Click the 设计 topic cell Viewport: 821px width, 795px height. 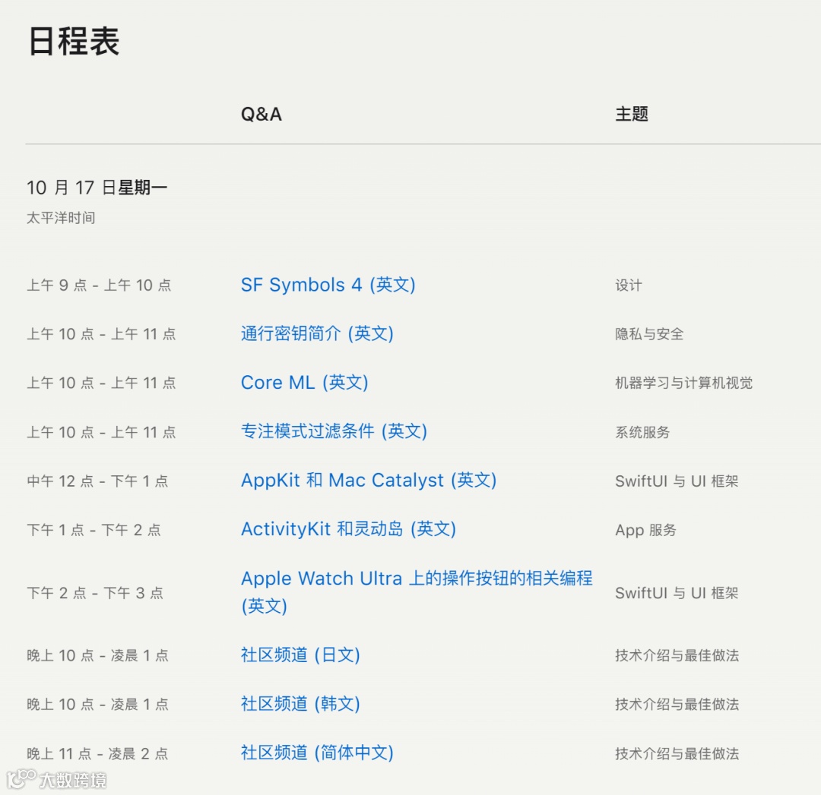629,286
